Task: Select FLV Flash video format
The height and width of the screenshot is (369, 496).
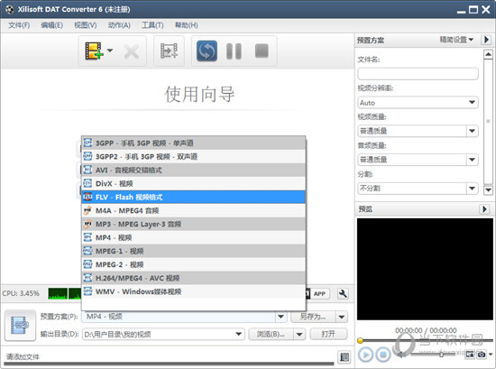Action: click(x=194, y=198)
